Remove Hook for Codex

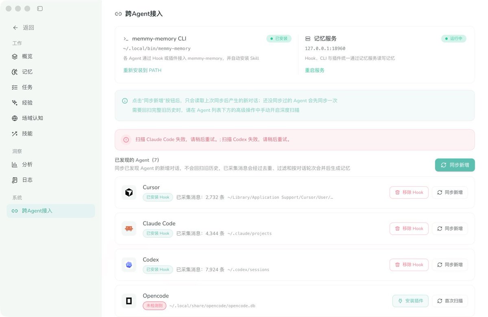[409, 265]
